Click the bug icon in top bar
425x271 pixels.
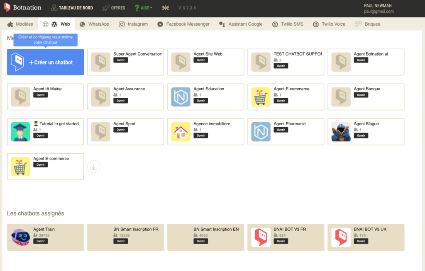point(165,8)
